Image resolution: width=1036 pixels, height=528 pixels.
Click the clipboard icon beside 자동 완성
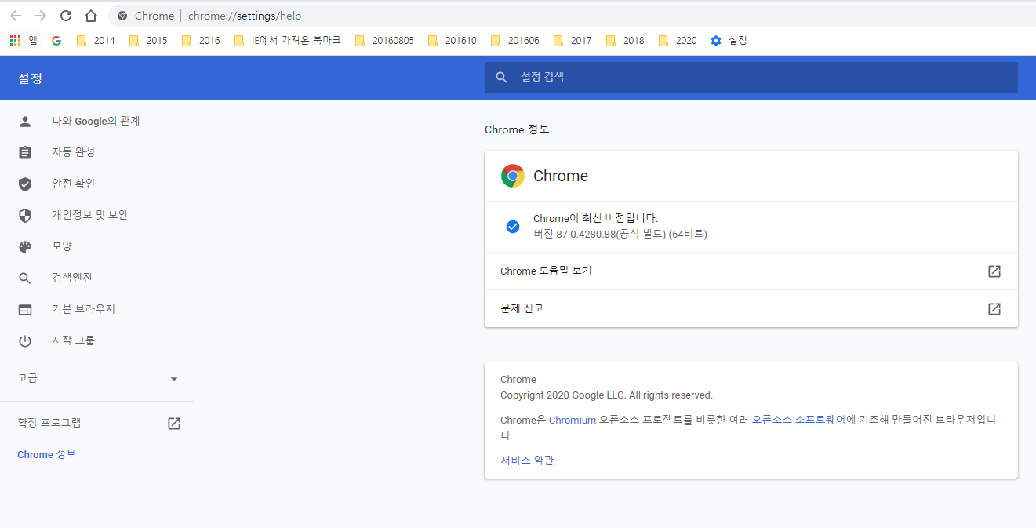(25, 152)
